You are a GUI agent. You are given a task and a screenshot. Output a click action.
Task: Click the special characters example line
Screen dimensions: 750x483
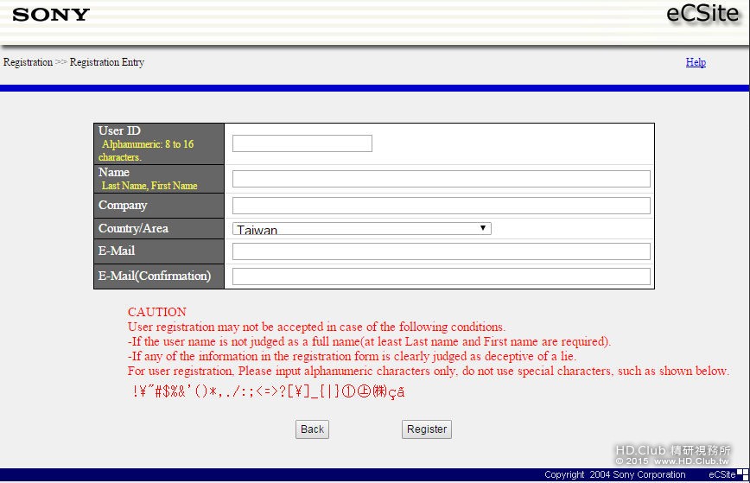click(269, 391)
